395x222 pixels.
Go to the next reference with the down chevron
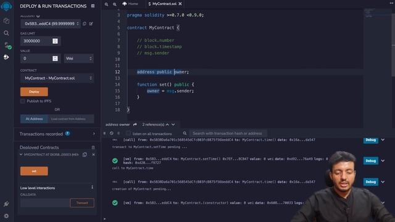[173, 125]
